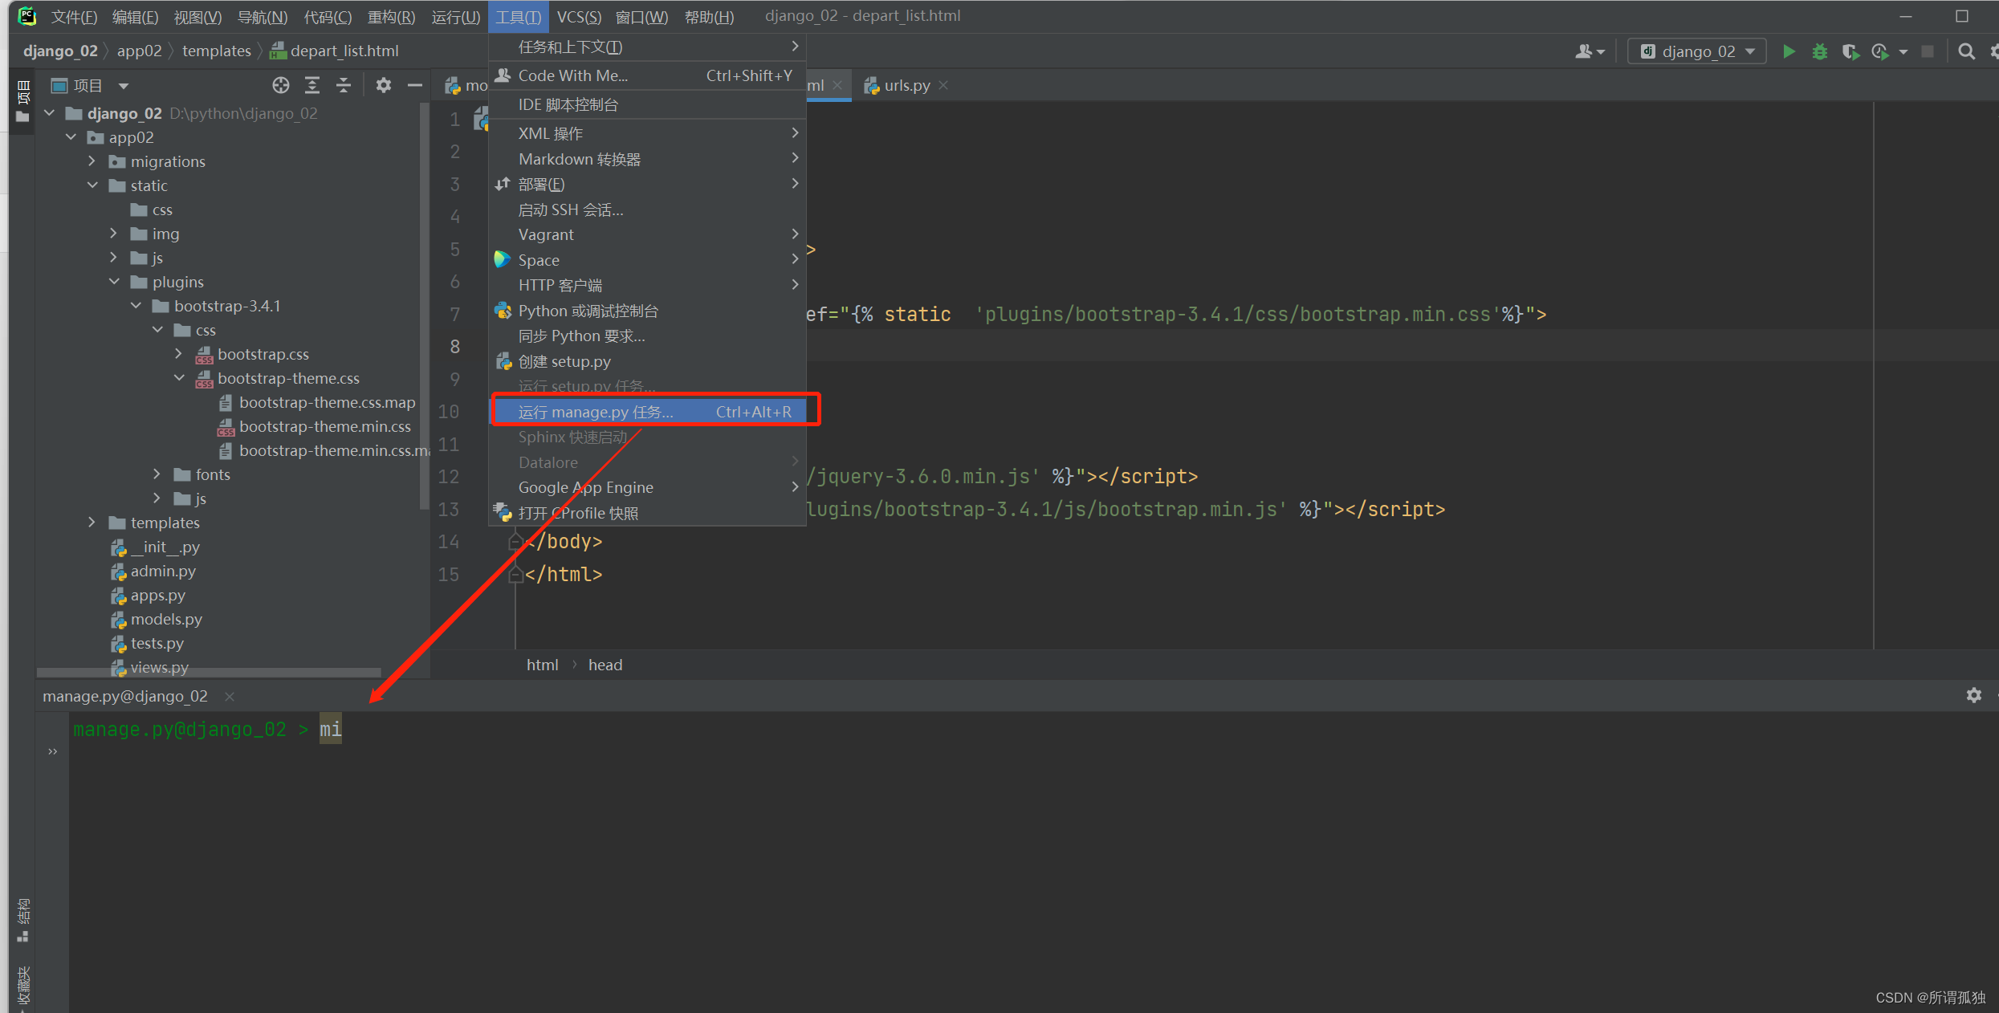The image size is (1999, 1013).
Task: Click the project settings gear icon
Action: click(x=384, y=87)
